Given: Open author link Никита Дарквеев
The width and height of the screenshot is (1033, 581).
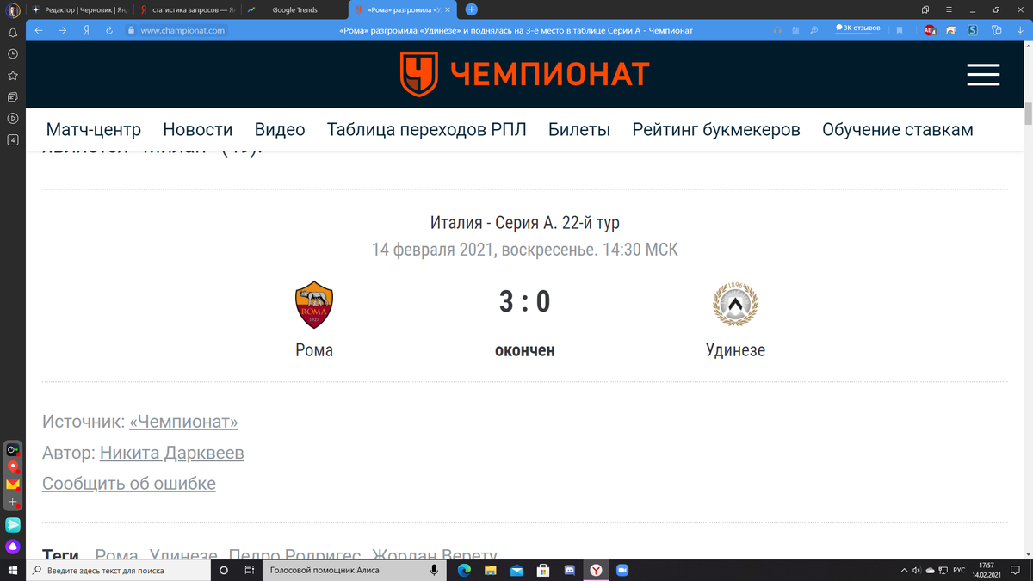Looking at the screenshot, I should pos(172,453).
